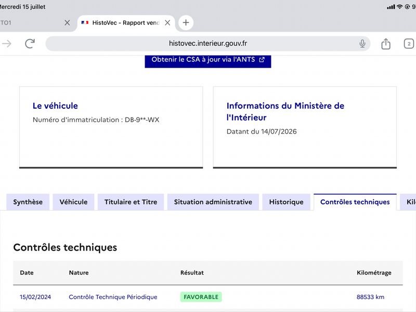Click the Date column header
Screen dimensions: 416x312
point(27,272)
